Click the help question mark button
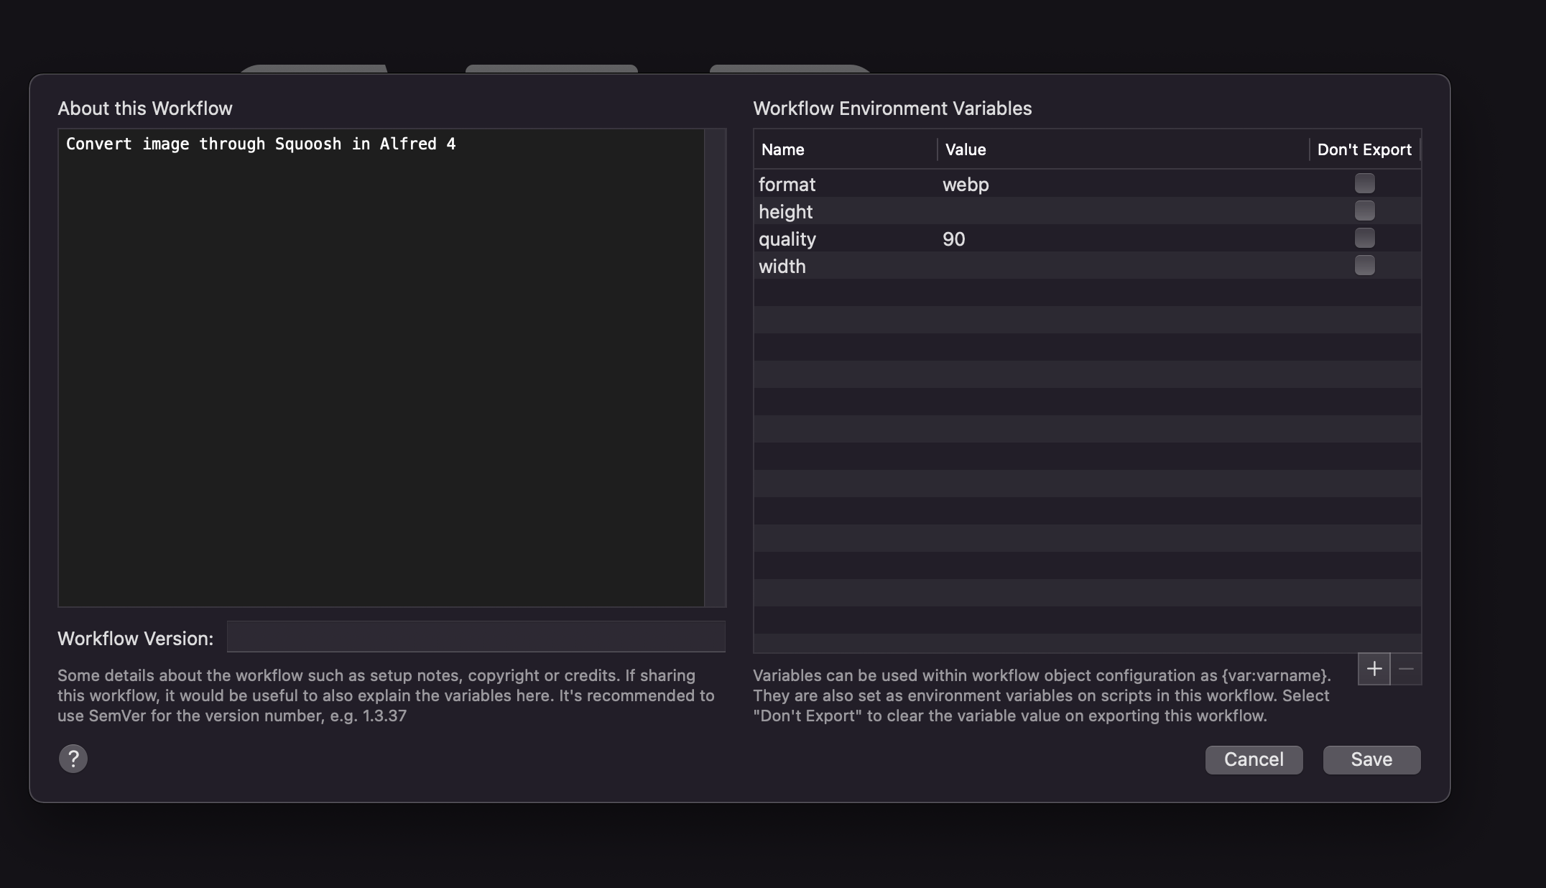 (x=73, y=759)
